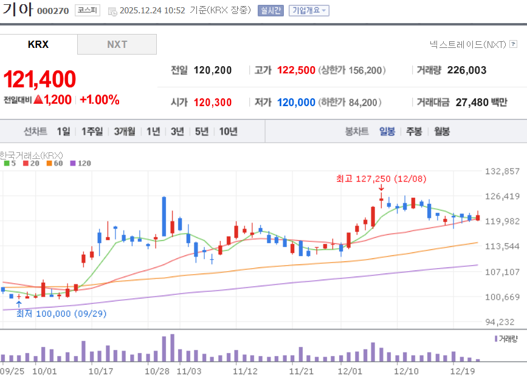Click the 시가 value 120,300
Image resolution: width=527 pixels, height=387 pixels.
click(212, 103)
